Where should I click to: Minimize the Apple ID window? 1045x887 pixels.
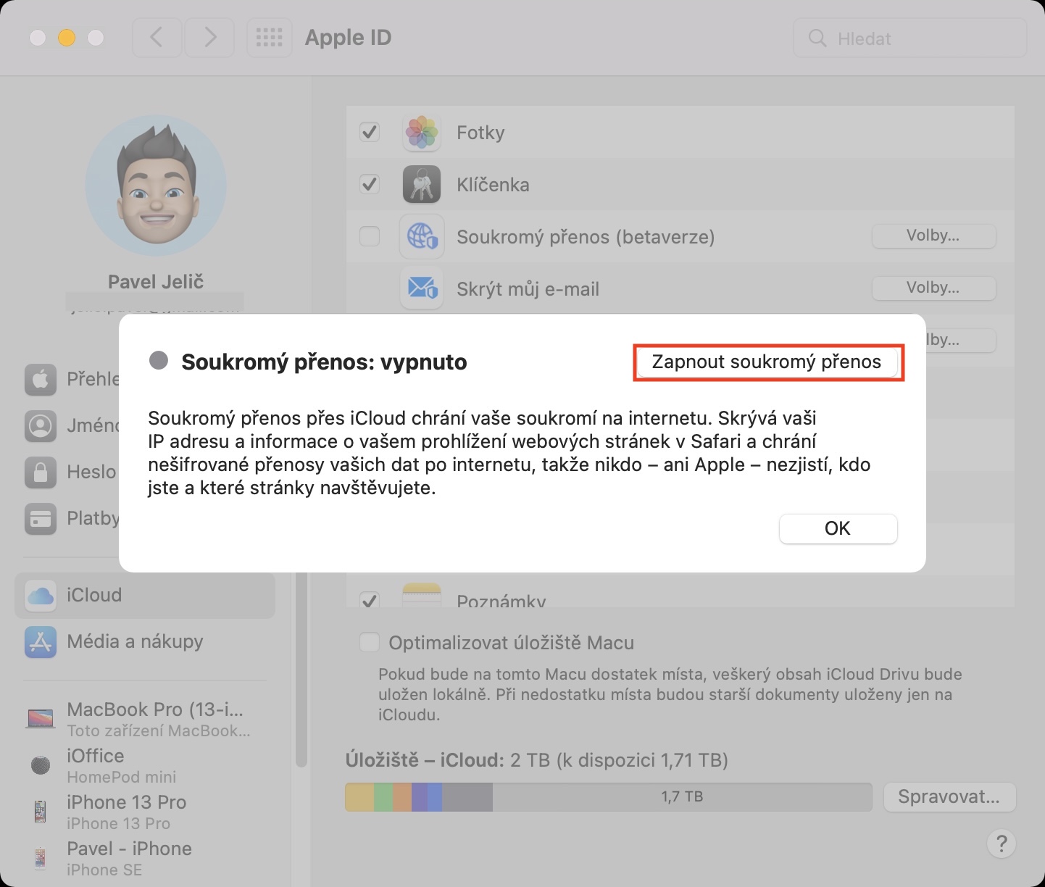coord(67,38)
